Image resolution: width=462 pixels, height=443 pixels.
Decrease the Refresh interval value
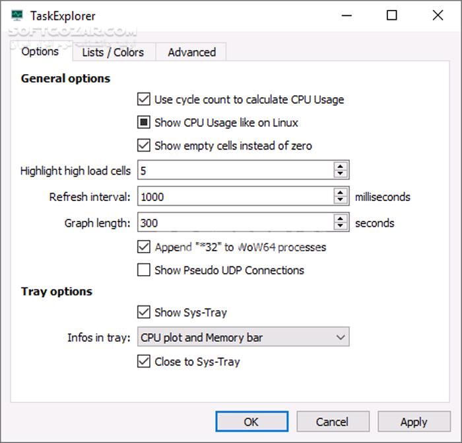(x=341, y=200)
